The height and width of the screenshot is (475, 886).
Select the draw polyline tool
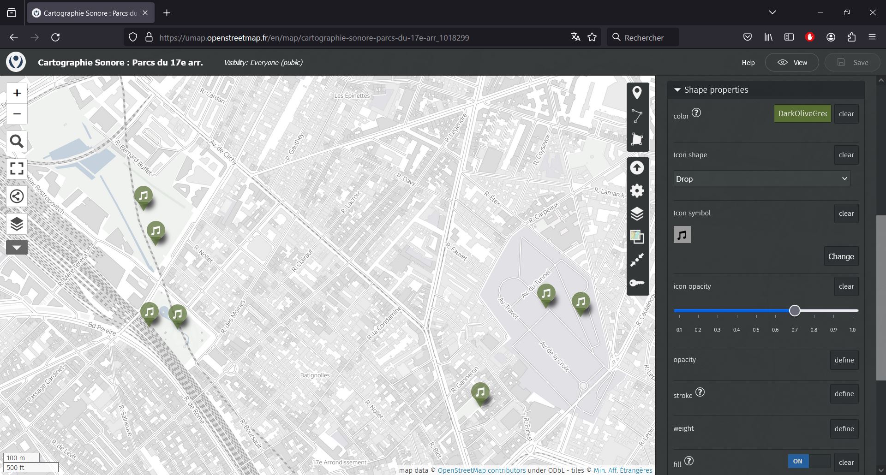(637, 116)
